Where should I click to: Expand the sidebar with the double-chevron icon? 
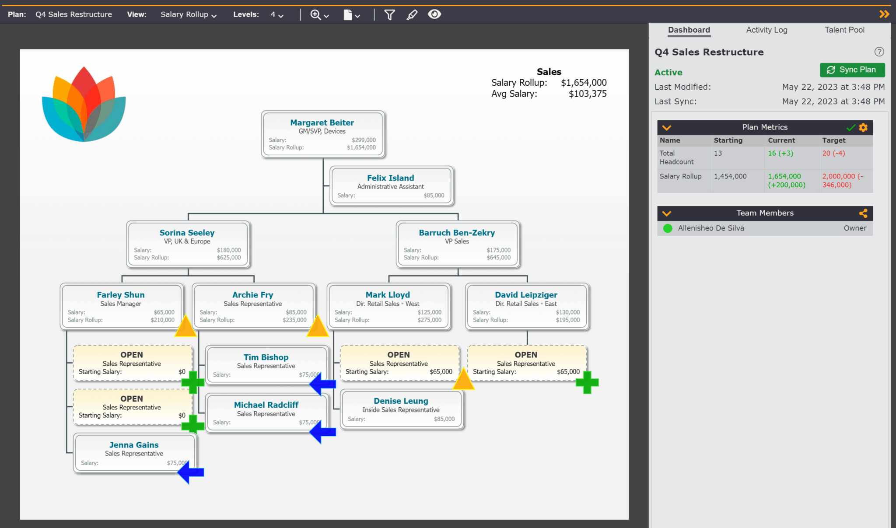coord(884,14)
